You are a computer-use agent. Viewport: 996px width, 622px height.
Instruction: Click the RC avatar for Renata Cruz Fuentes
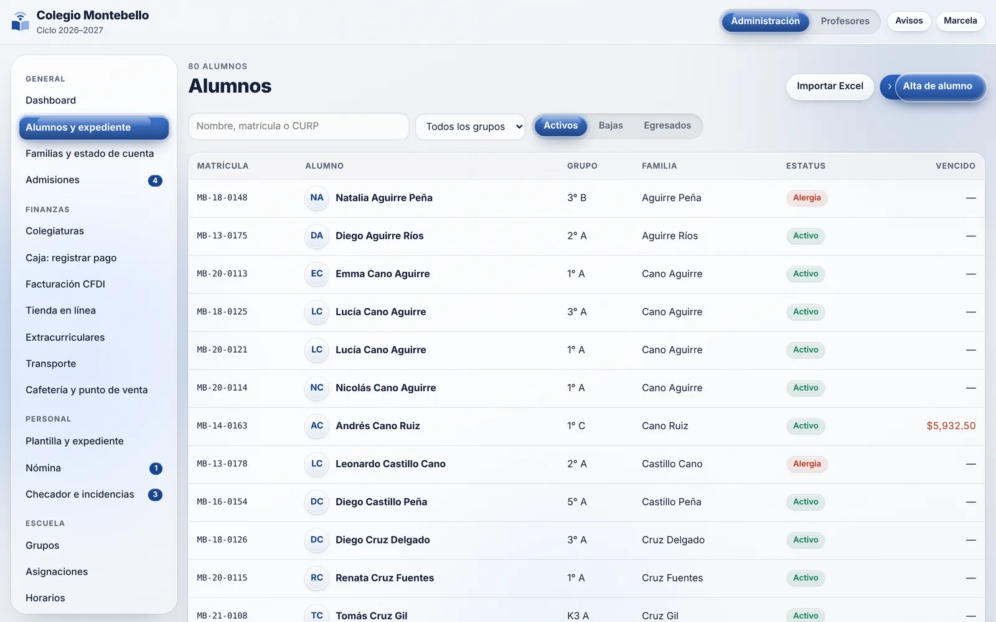pos(317,578)
